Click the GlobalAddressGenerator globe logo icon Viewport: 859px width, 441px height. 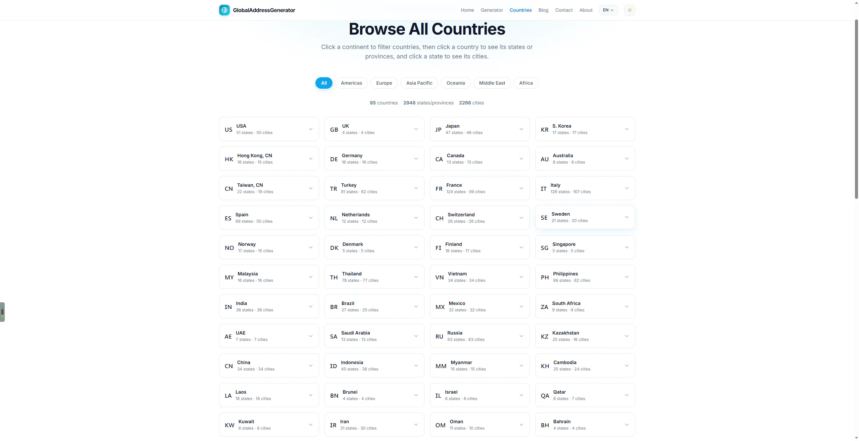224,10
